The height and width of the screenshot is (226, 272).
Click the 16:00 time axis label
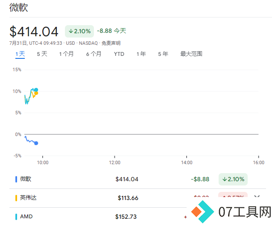click(259, 162)
